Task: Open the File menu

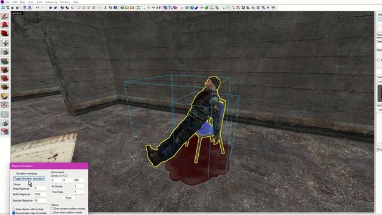Action: click(x=8, y=2)
